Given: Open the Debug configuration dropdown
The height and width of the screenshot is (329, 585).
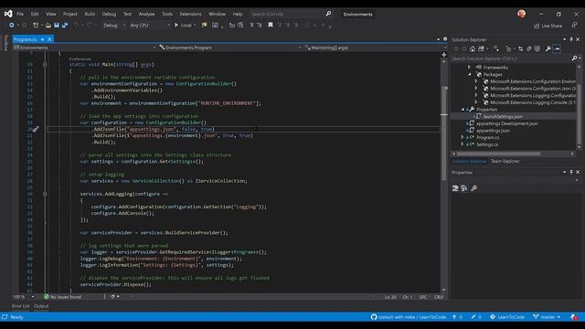Looking at the screenshot, I should 113,25.
